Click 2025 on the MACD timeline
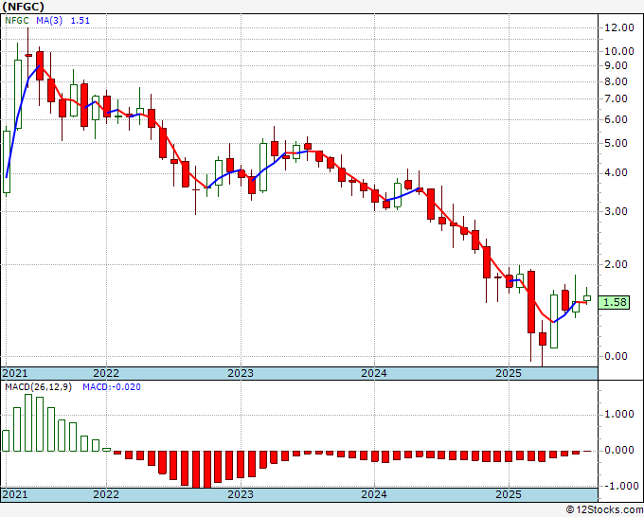The height and width of the screenshot is (517, 644). click(x=509, y=494)
